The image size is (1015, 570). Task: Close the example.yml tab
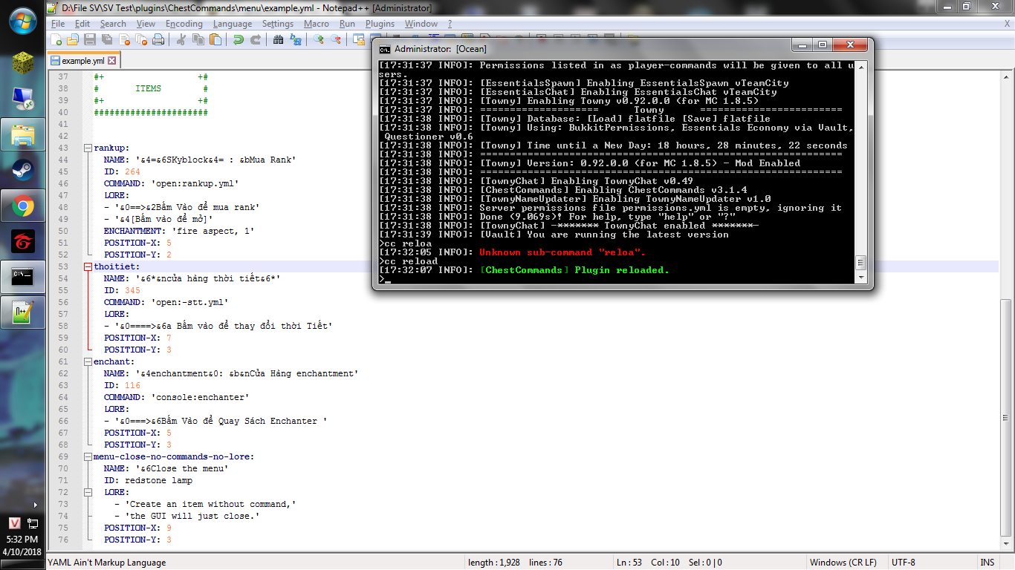112,61
